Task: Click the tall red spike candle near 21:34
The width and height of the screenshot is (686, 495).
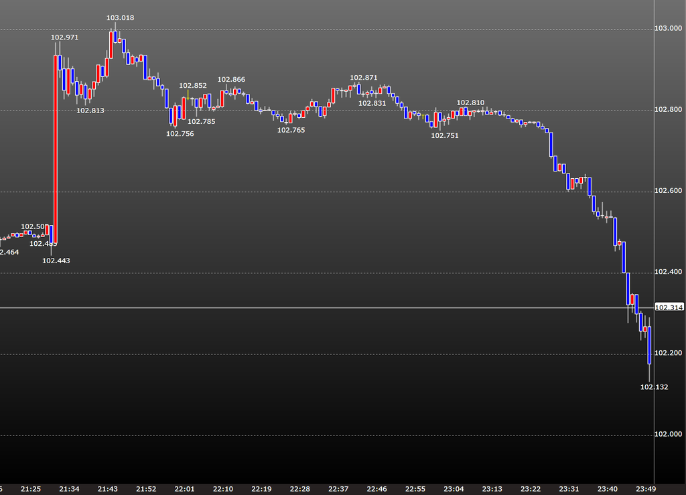Action: click(x=56, y=149)
